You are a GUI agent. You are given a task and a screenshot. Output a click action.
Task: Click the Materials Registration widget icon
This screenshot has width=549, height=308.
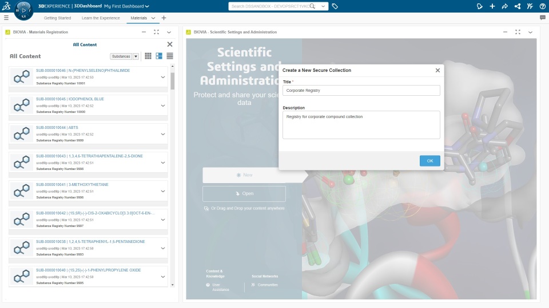[7, 32]
